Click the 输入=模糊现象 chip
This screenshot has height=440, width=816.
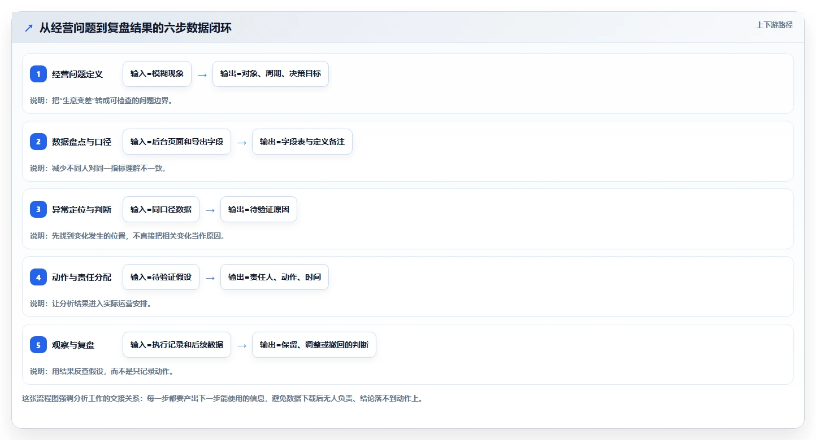click(157, 74)
